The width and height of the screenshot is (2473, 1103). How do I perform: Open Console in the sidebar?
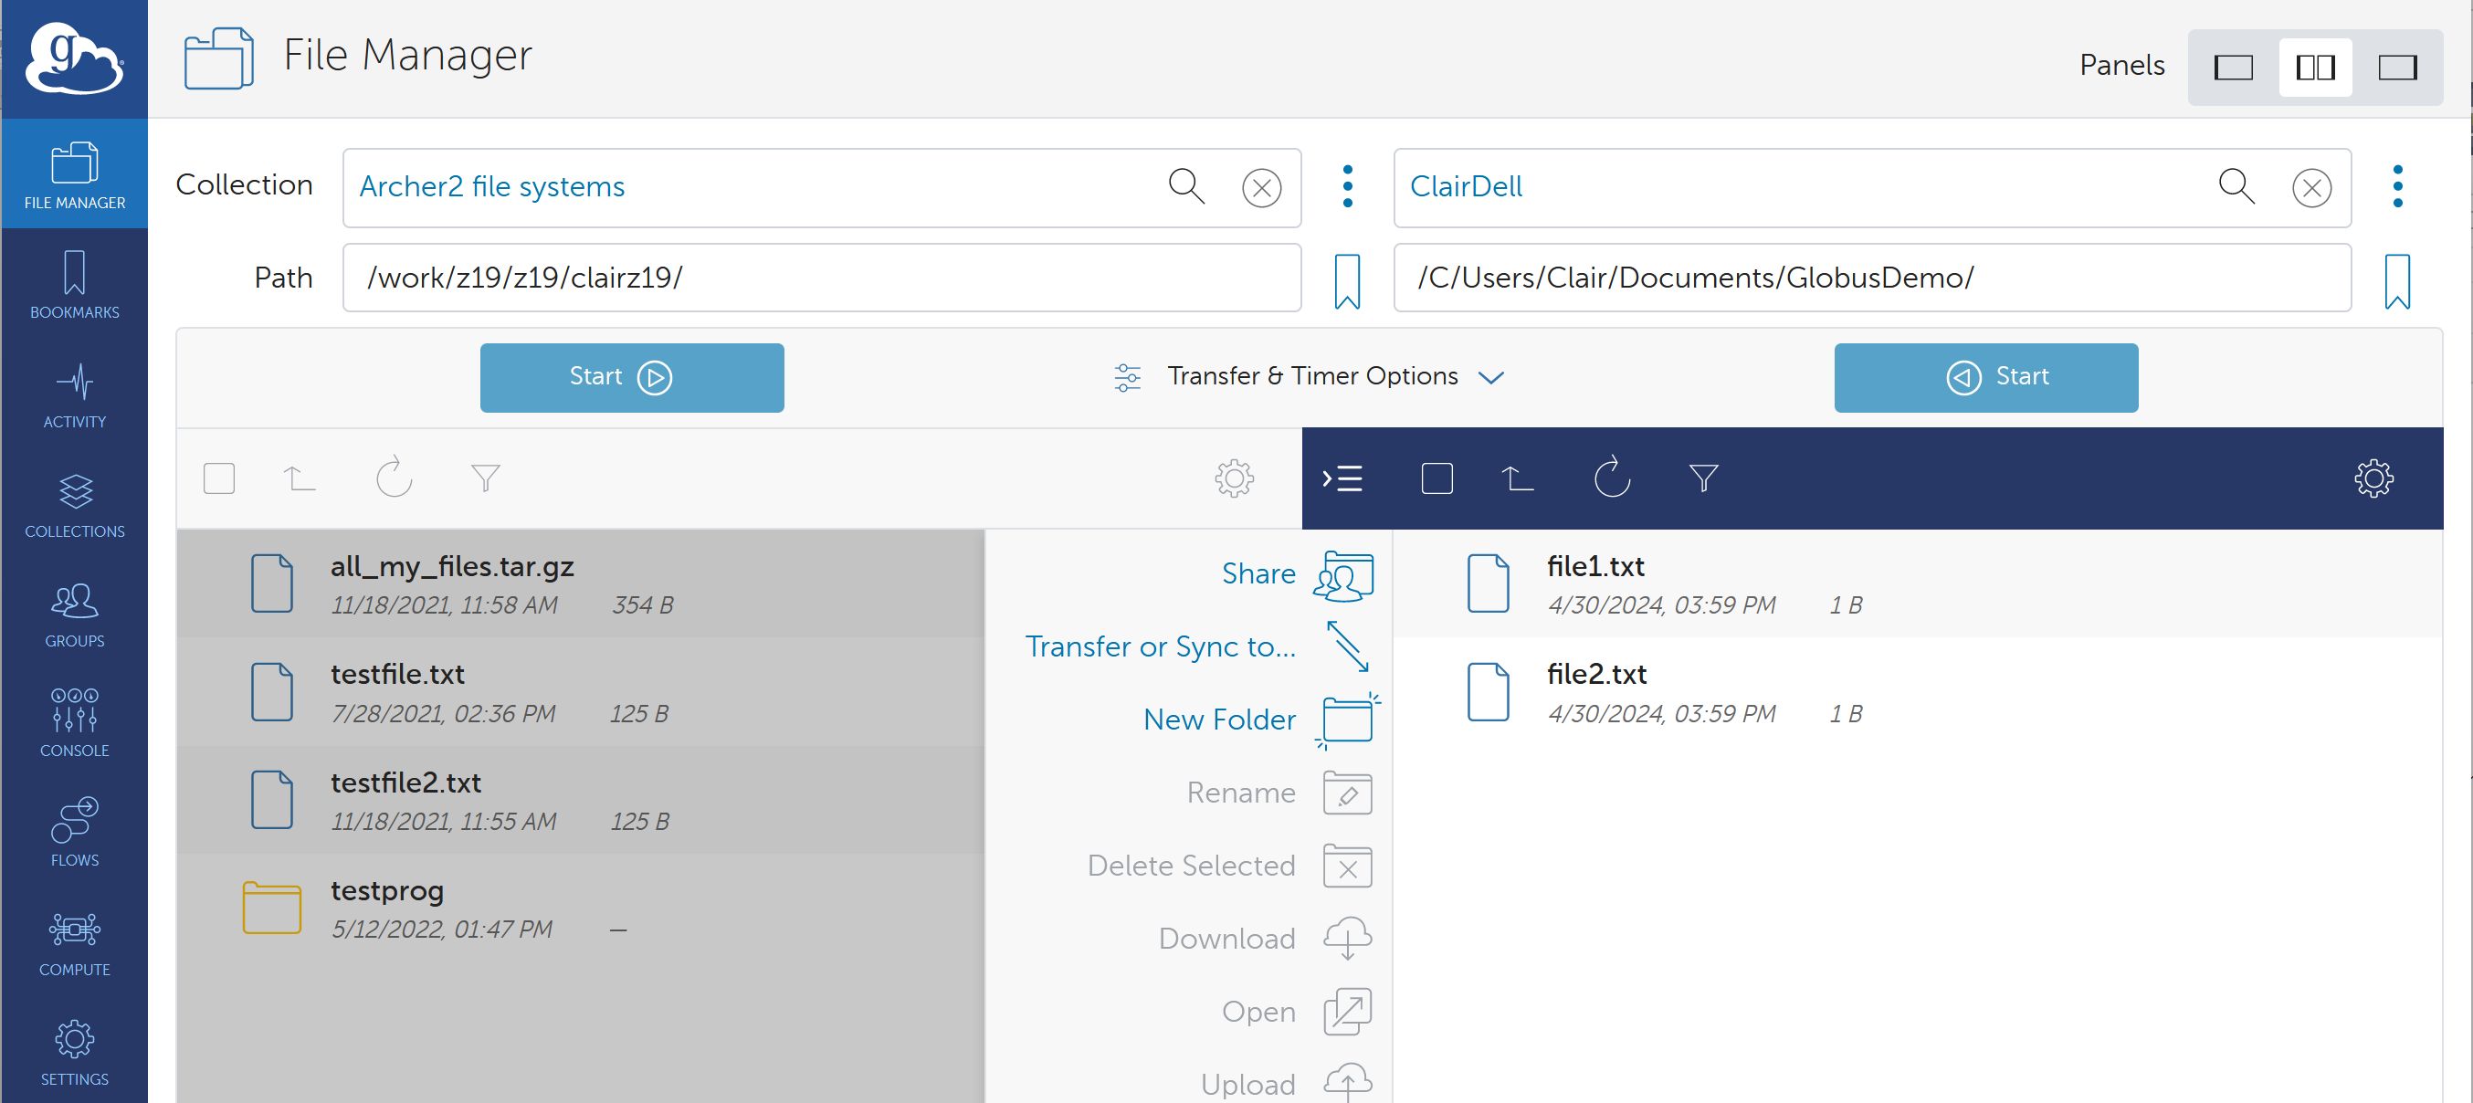(x=74, y=722)
